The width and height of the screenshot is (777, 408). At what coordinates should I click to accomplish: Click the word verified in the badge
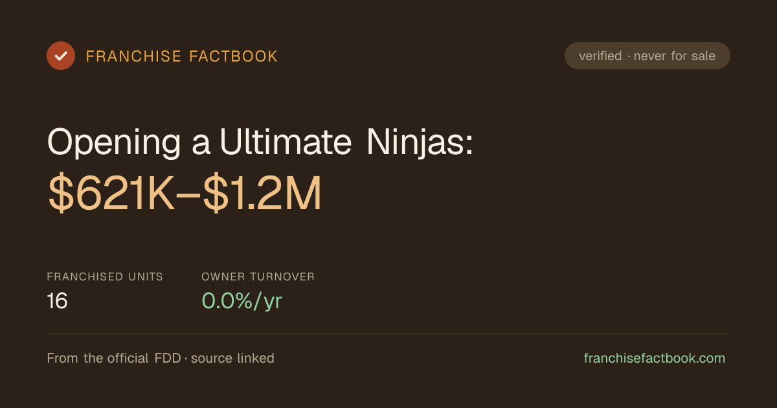click(600, 56)
